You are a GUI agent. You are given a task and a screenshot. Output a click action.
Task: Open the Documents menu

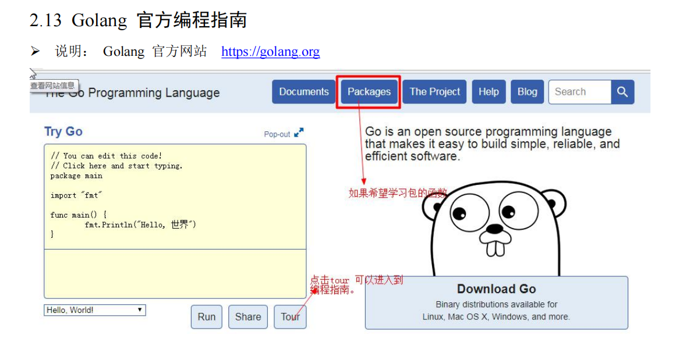[x=303, y=92]
